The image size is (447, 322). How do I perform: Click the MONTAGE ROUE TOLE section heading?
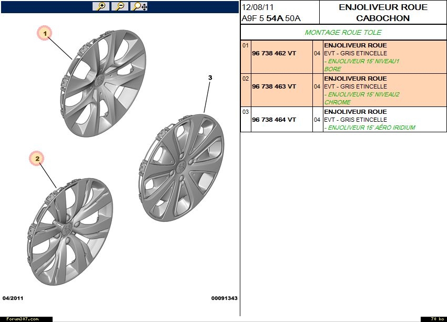343,33
